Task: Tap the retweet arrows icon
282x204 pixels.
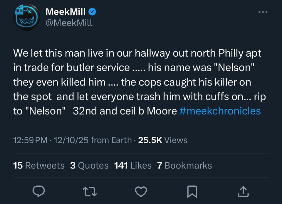Action: coord(90,192)
